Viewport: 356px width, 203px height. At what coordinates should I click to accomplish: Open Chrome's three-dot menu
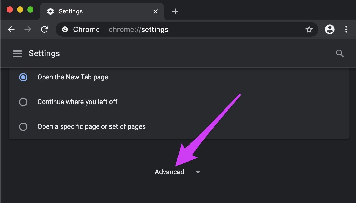(346, 29)
